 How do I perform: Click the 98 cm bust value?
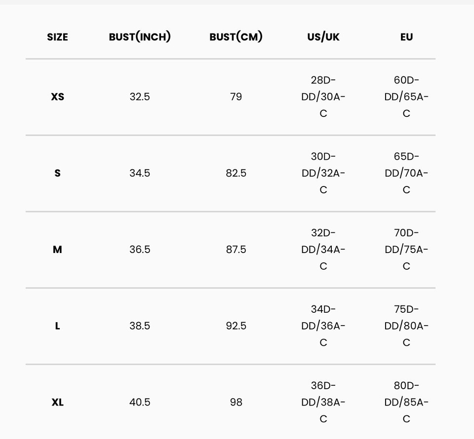click(236, 402)
